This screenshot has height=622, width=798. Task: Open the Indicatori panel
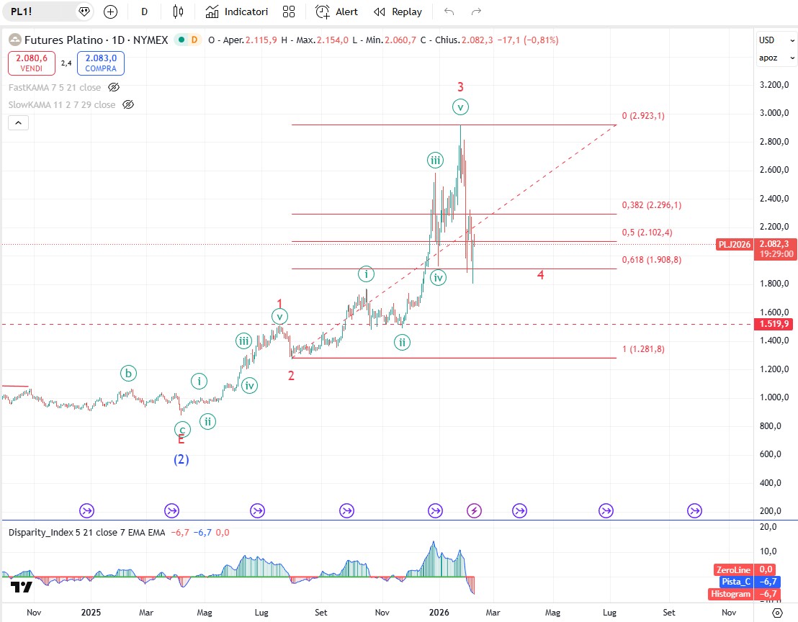click(x=237, y=12)
